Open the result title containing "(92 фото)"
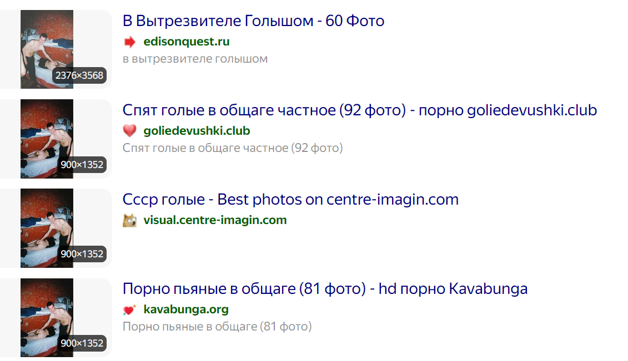 (x=359, y=110)
